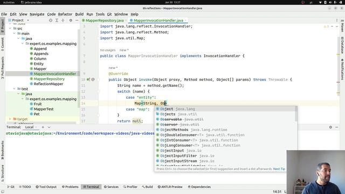Open the Git menu
The width and height of the screenshot is (345, 194).
tap(109, 14)
